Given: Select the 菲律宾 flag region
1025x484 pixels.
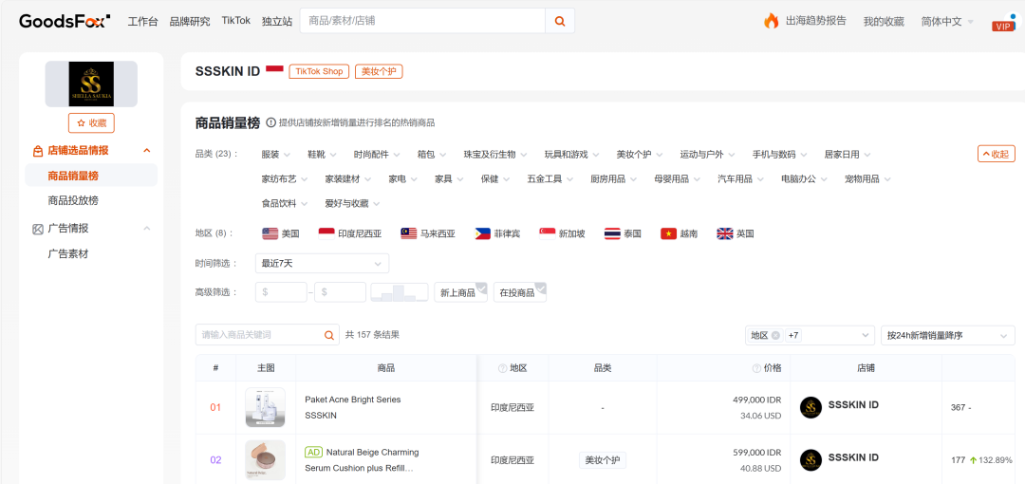Looking at the screenshot, I should (x=496, y=233).
